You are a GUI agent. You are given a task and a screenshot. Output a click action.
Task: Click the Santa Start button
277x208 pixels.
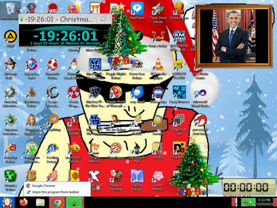[x=7, y=202]
